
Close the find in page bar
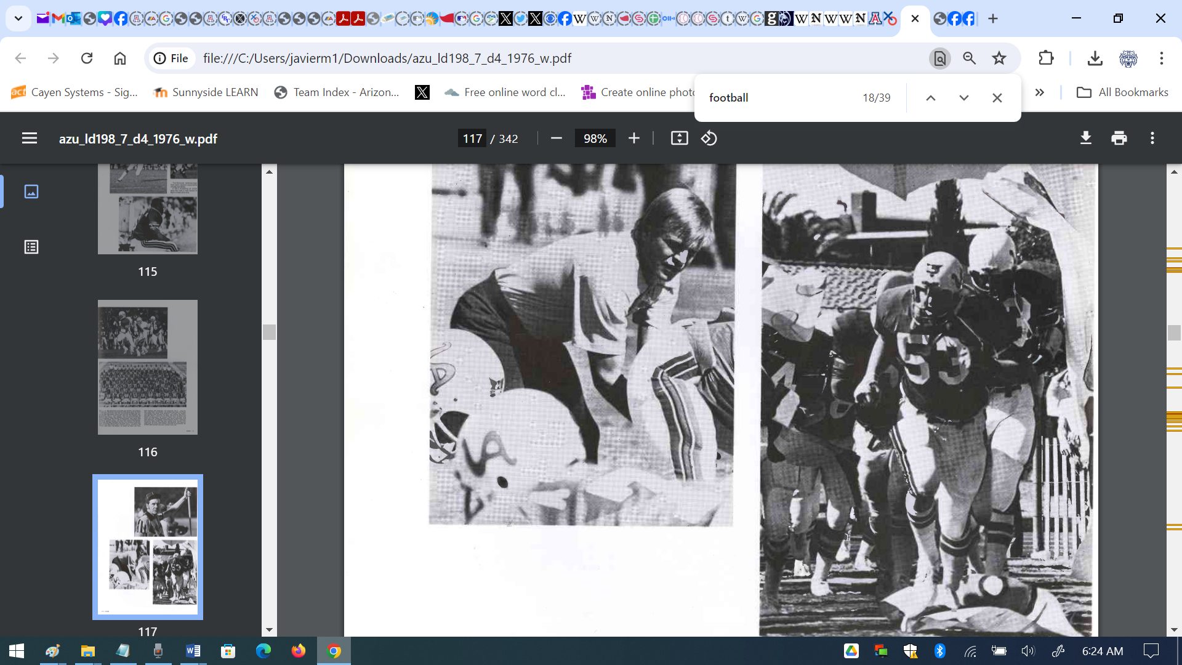pyautogui.click(x=997, y=98)
